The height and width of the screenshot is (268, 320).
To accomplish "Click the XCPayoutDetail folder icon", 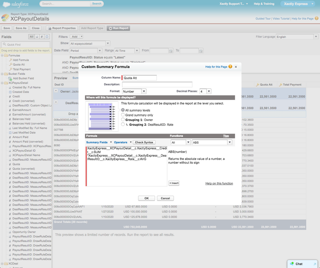I will pyautogui.click(x=6, y=83).
